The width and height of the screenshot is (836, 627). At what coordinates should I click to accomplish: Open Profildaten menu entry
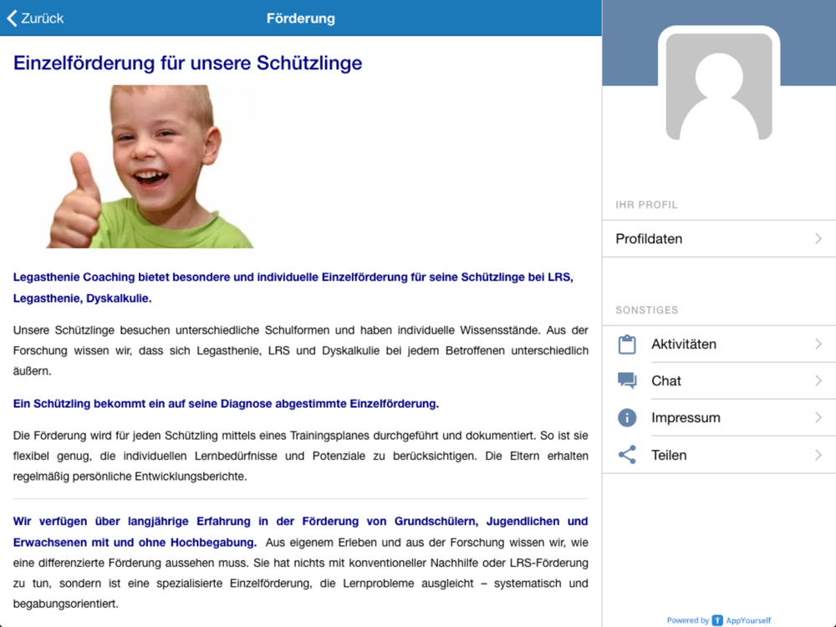coord(719,238)
